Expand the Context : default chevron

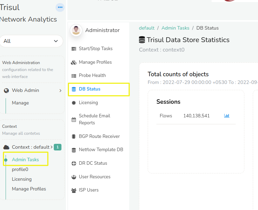[52, 147]
